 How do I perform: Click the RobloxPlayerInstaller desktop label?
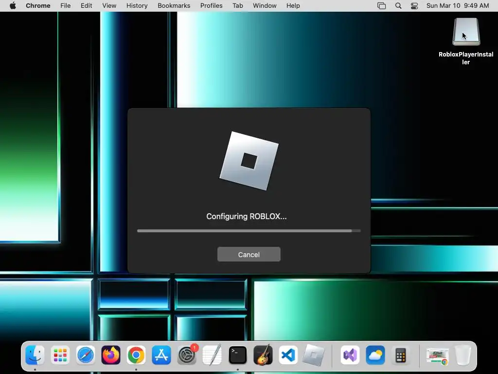click(x=466, y=58)
